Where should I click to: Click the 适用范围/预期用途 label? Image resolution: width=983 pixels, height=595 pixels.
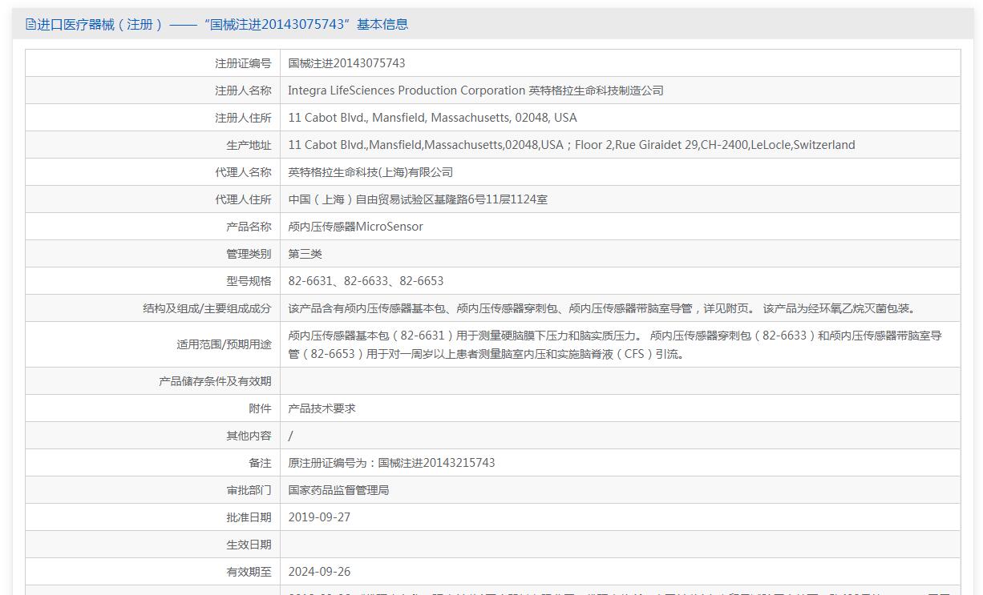coord(224,344)
